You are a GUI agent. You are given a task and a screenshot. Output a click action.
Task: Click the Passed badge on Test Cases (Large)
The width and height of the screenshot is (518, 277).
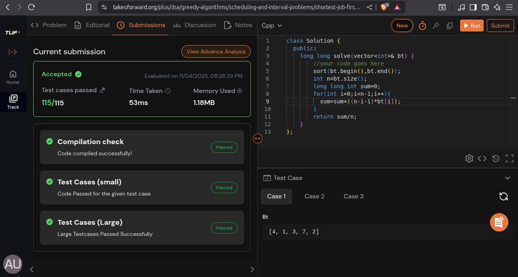(224, 228)
